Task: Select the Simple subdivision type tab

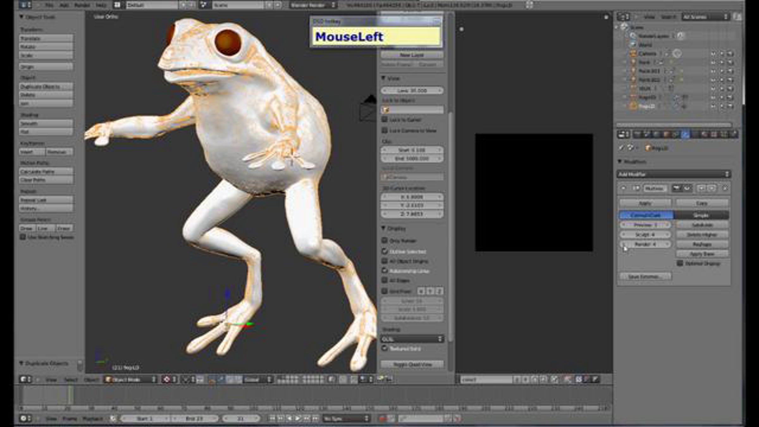Action: pyautogui.click(x=701, y=215)
